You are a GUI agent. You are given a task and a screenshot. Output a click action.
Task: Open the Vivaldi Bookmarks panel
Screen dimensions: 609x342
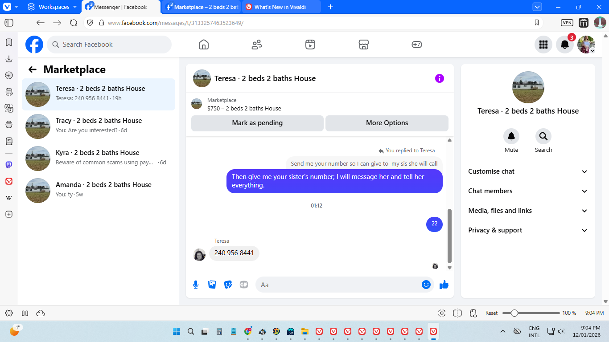tap(9, 43)
